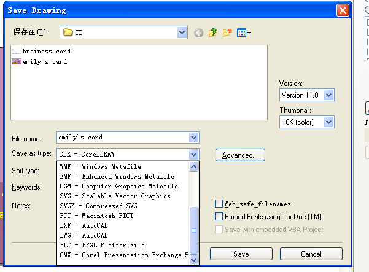
Task: Choose WMF - Windows Metafile type
Action: tap(123, 166)
